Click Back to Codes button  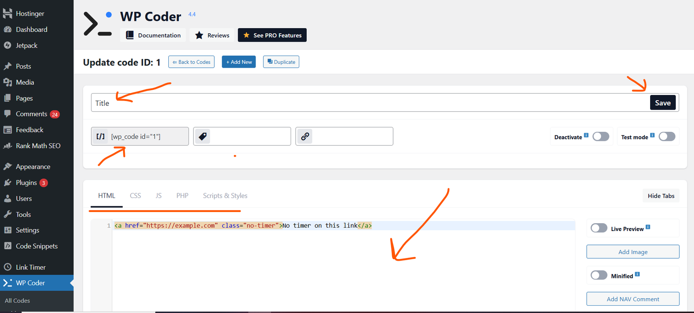click(x=191, y=62)
